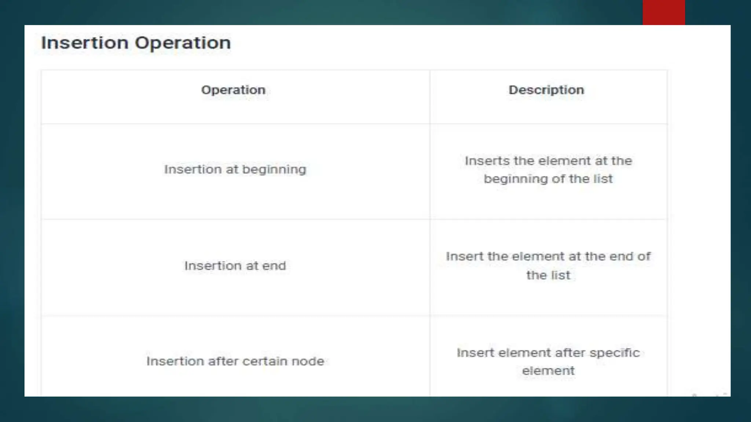This screenshot has height=422, width=751.
Task: Click the word 'element' in the last row
Action: click(x=548, y=371)
